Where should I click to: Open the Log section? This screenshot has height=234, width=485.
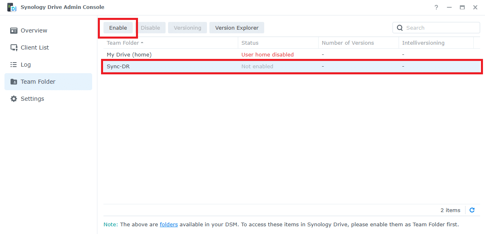[x=48, y=65]
